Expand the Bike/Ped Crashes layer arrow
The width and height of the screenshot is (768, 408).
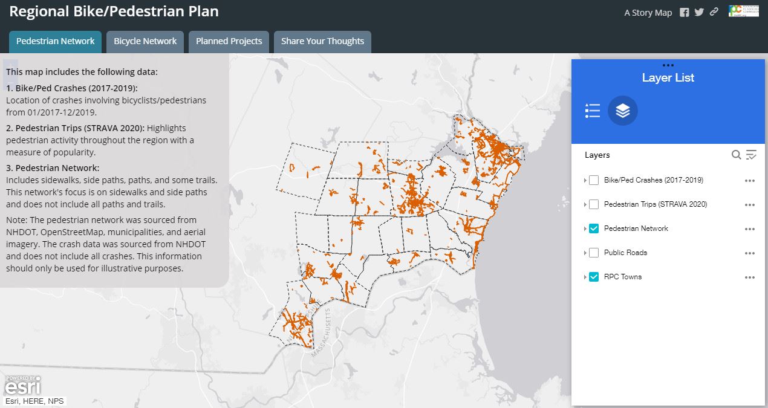tap(585, 181)
